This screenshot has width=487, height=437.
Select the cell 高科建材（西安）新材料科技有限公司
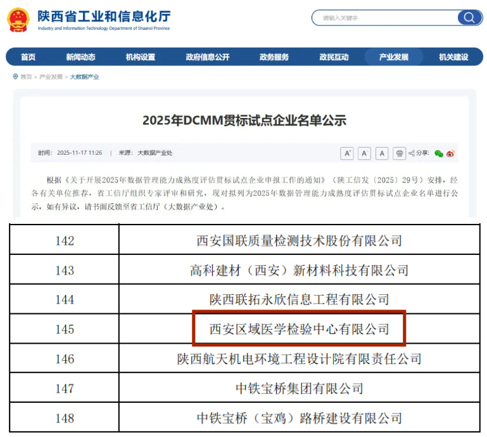(300, 270)
